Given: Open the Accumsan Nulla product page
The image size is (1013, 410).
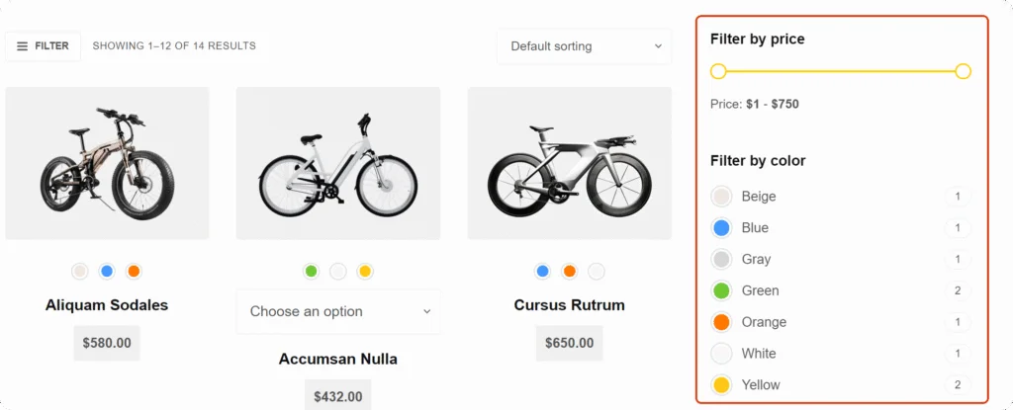Looking at the screenshot, I should [338, 359].
